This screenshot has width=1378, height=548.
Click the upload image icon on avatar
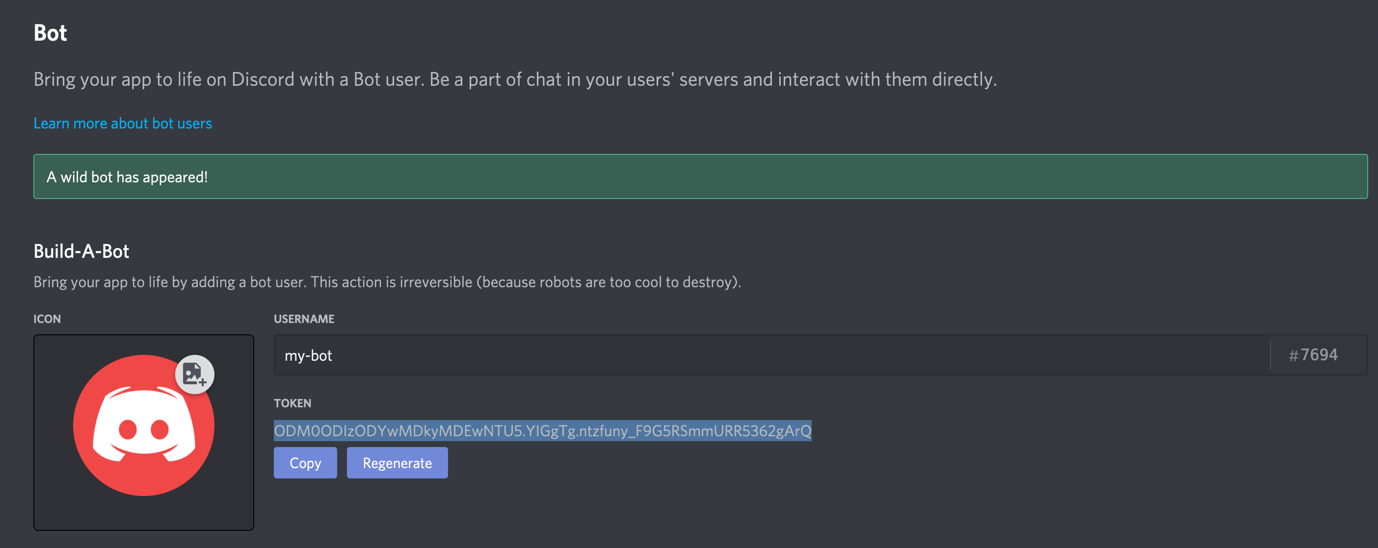195,374
